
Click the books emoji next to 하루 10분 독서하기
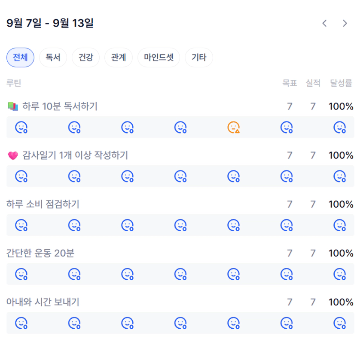[13, 106]
